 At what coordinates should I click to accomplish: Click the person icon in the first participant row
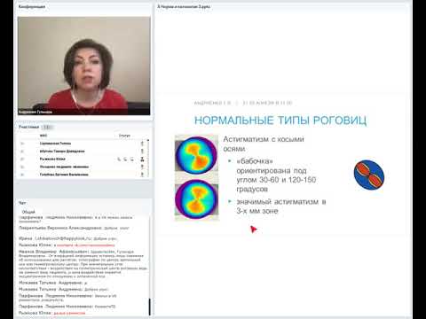(142, 144)
